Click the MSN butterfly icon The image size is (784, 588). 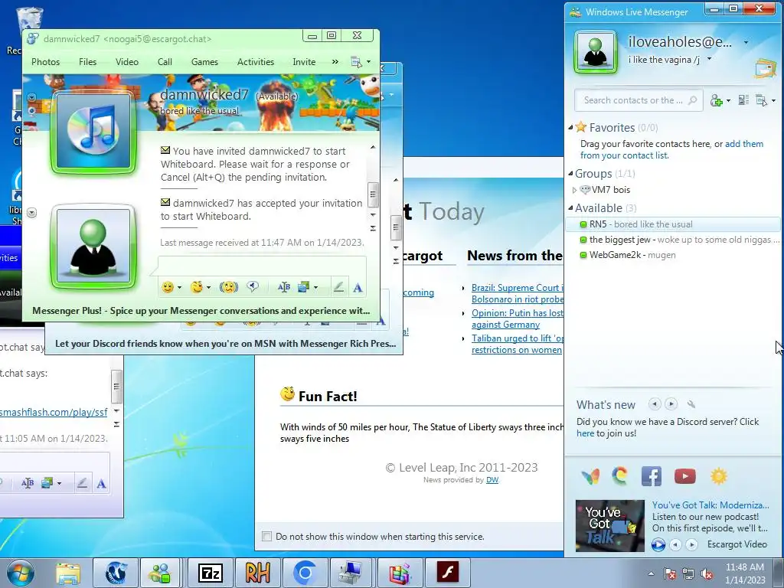pyautogui.click(x=590, y=476)
